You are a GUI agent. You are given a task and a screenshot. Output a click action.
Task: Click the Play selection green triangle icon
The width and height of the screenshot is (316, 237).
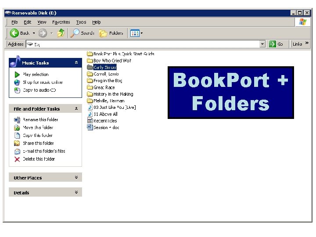click(x=17, y=75)
